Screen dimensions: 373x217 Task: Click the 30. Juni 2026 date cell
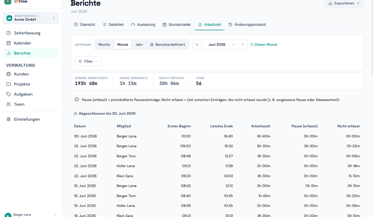[85, 136]
